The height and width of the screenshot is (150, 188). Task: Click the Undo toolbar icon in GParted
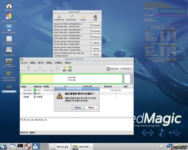[x=65, y=69]
